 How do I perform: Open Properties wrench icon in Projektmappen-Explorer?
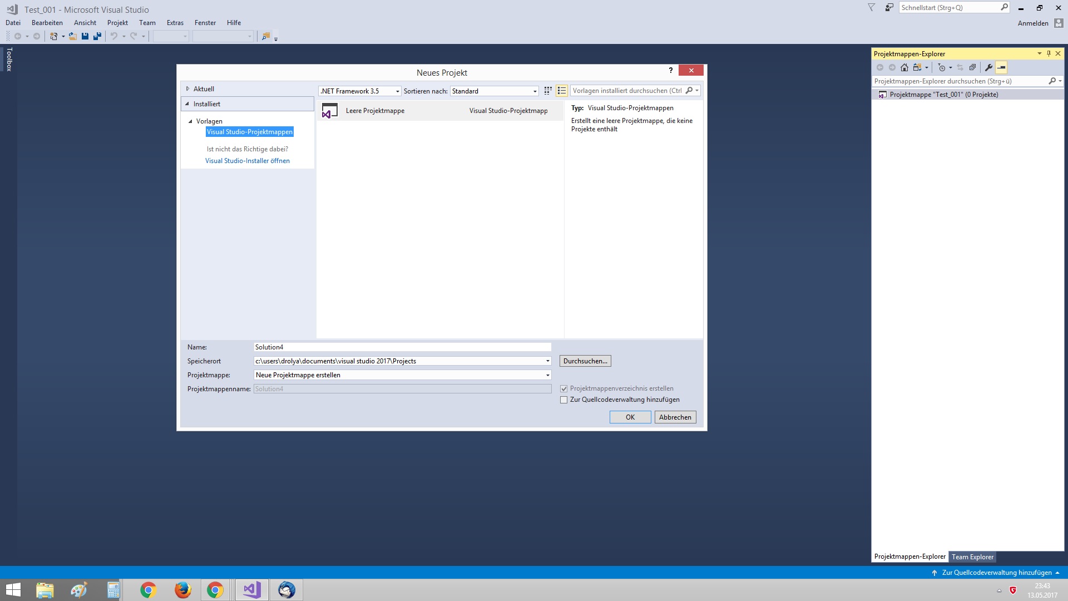tap(988, 67)
